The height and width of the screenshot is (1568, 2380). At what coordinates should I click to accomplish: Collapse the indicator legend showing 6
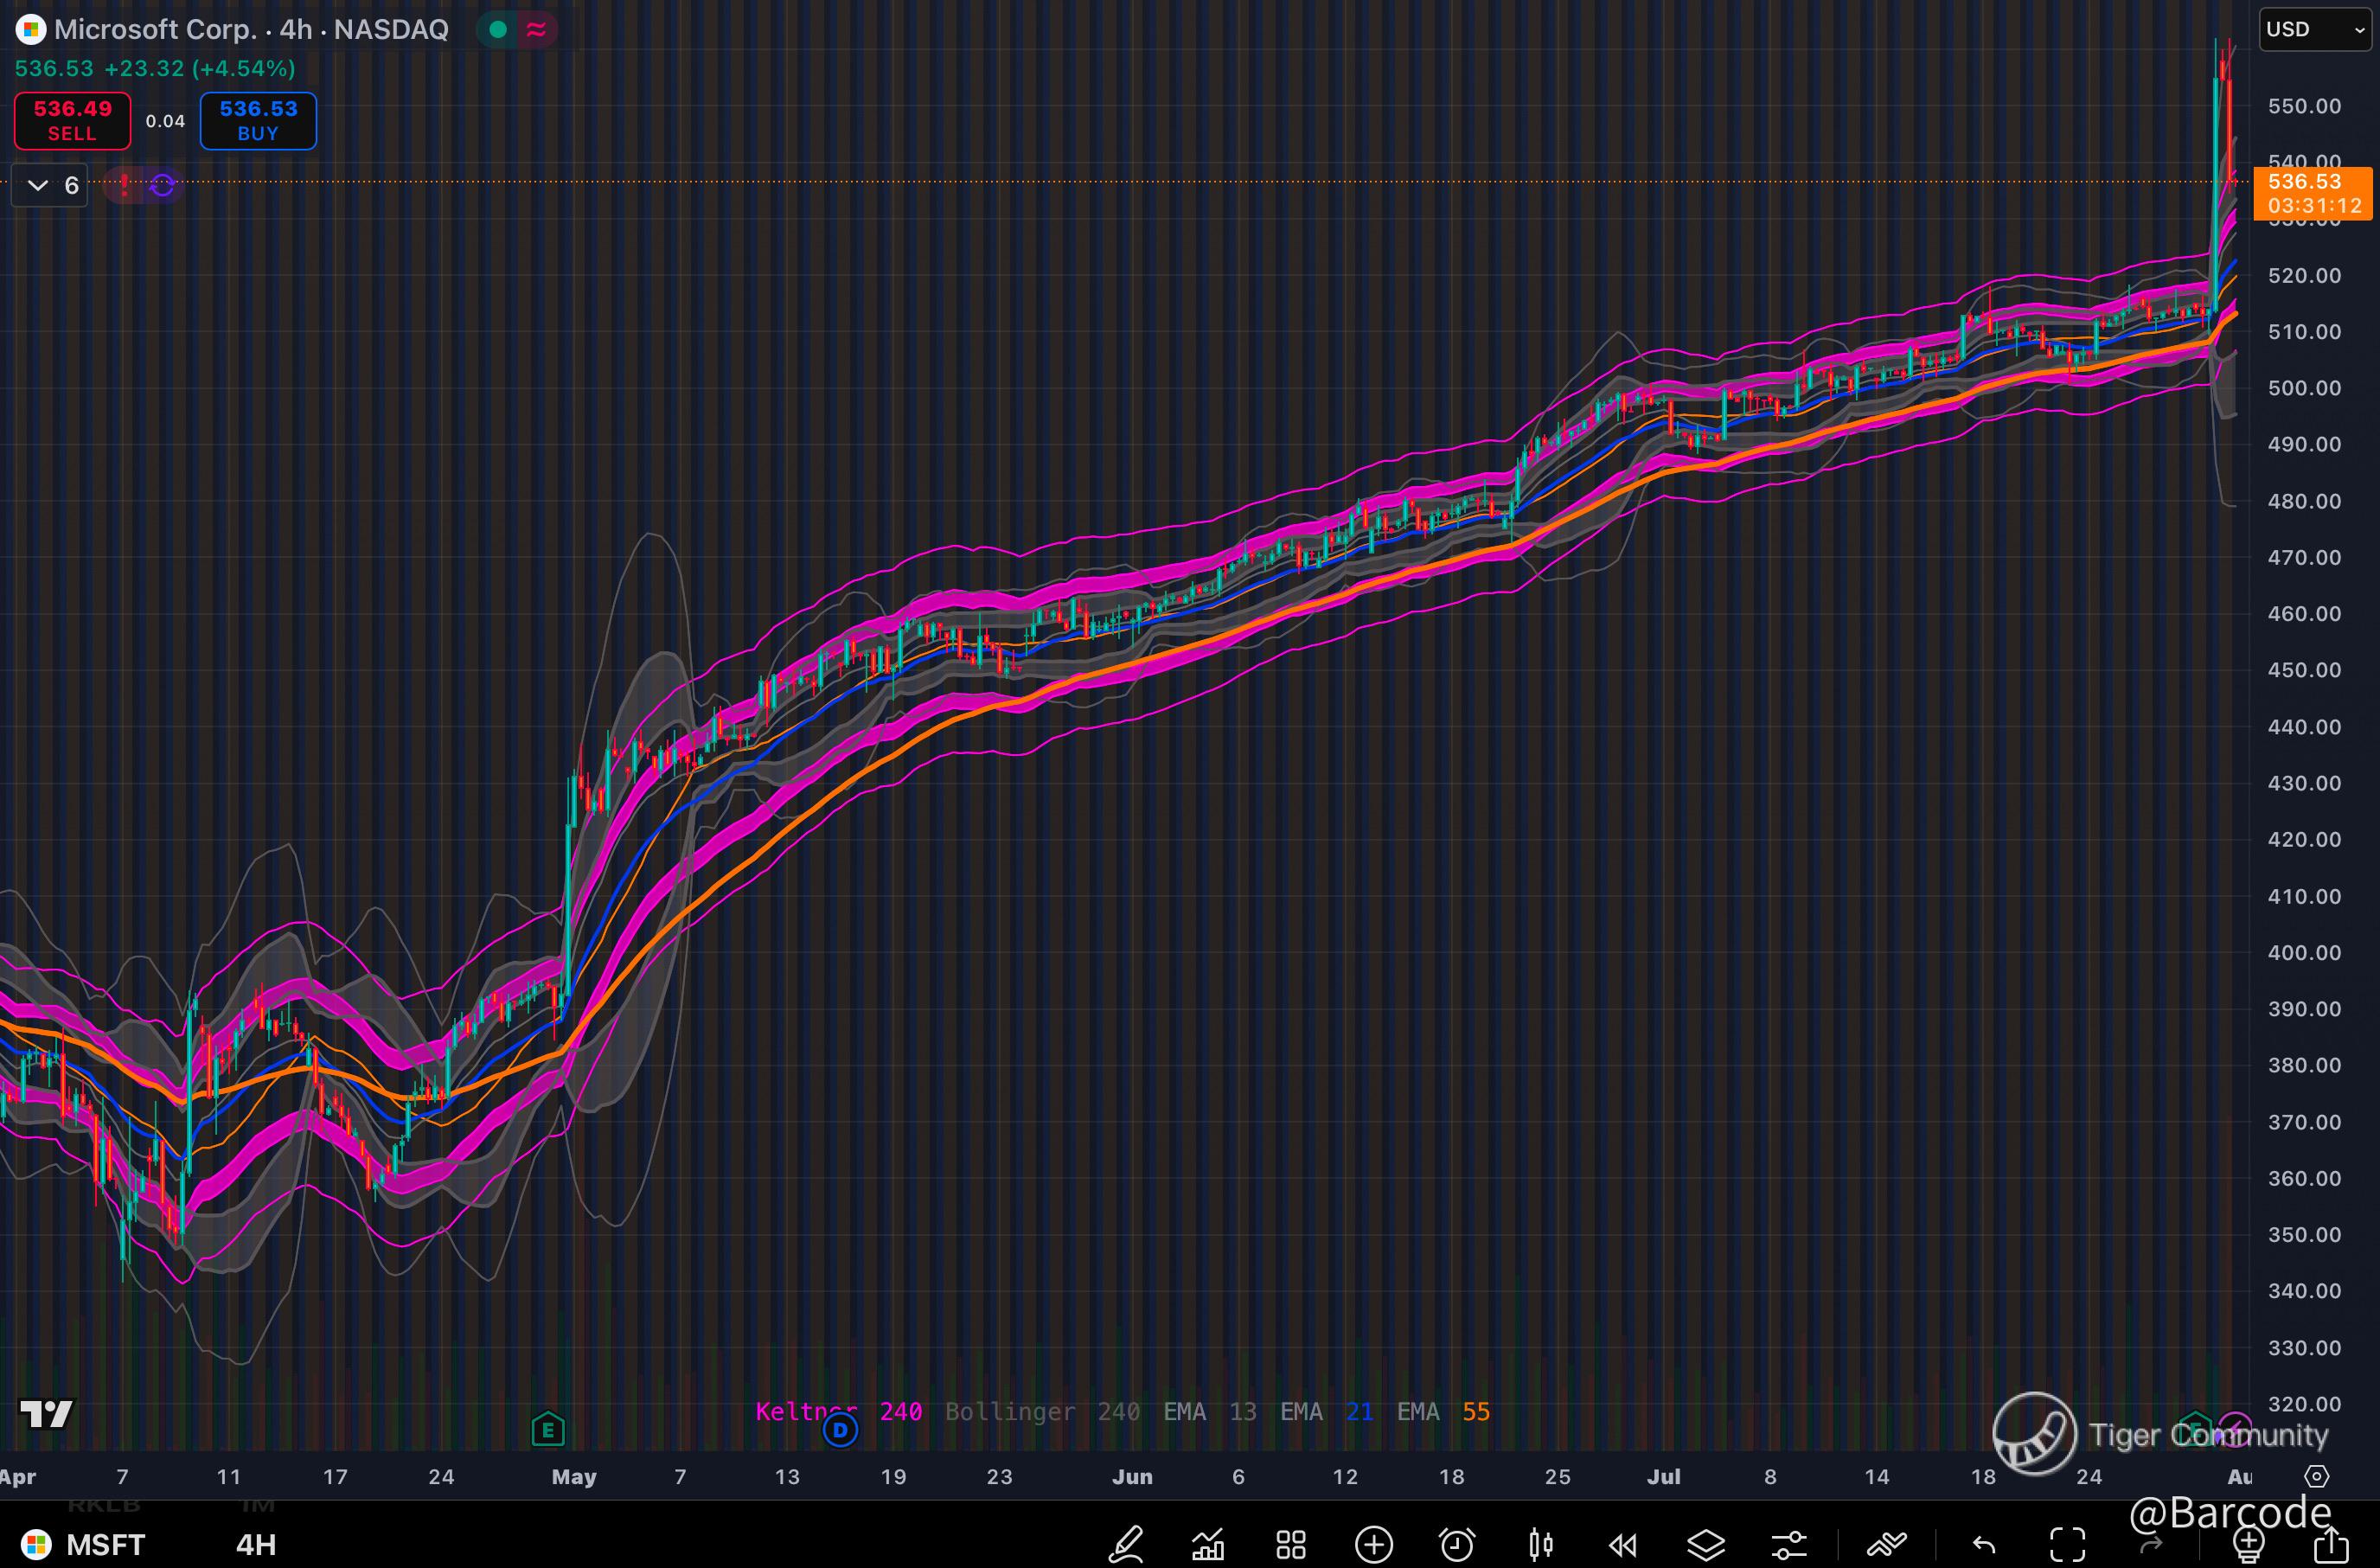50,185
